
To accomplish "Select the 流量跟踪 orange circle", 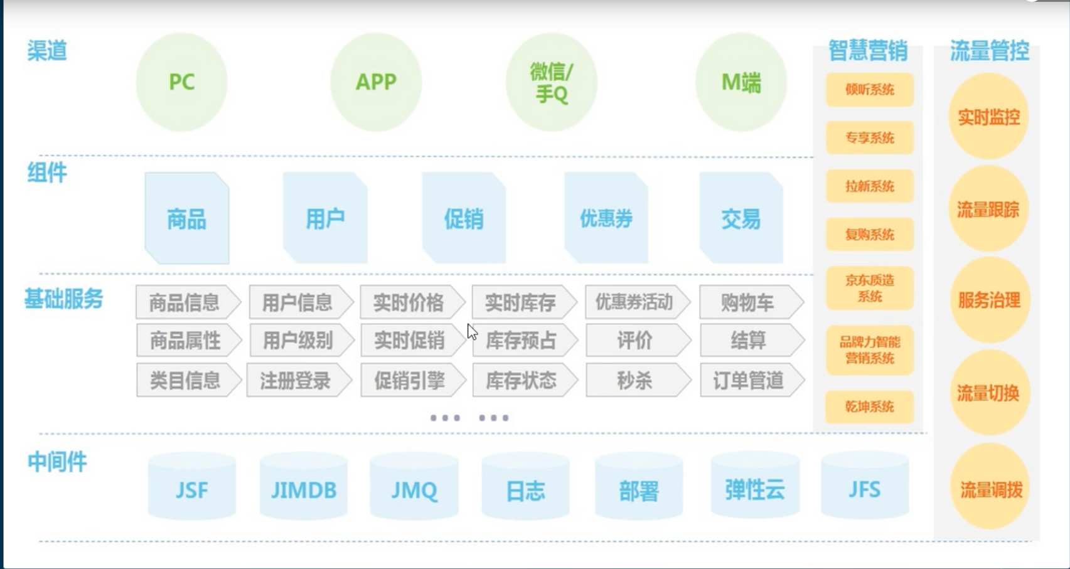I will pyautogui.click(x=989, y=209).
